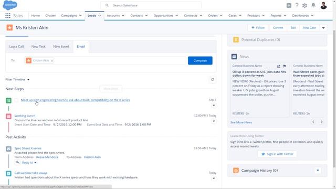336x189 pixels.
Task: Switch to the New Task tab
Action: click(x=38, y=47)
